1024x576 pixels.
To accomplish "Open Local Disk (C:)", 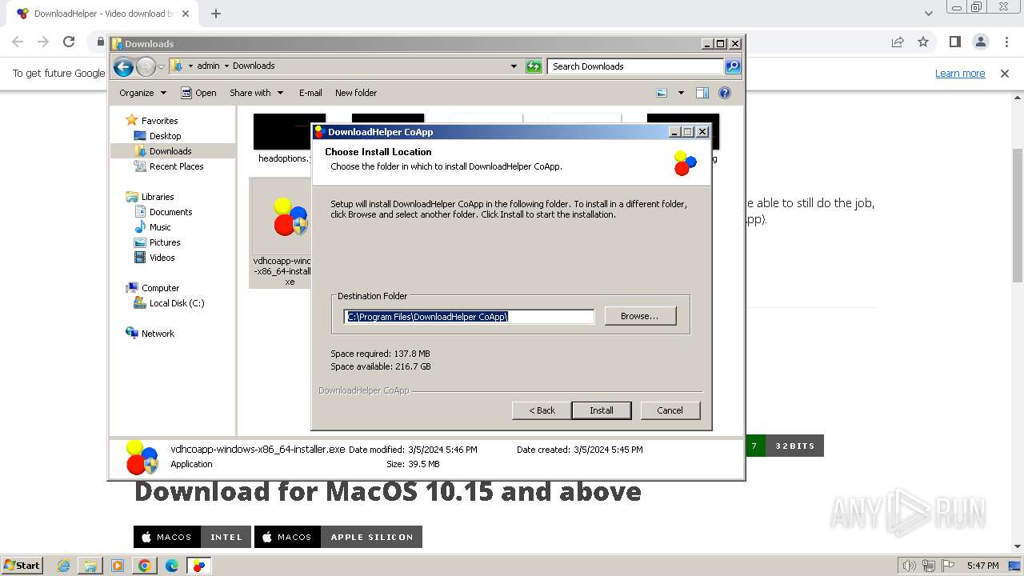I will pos(176,303).
